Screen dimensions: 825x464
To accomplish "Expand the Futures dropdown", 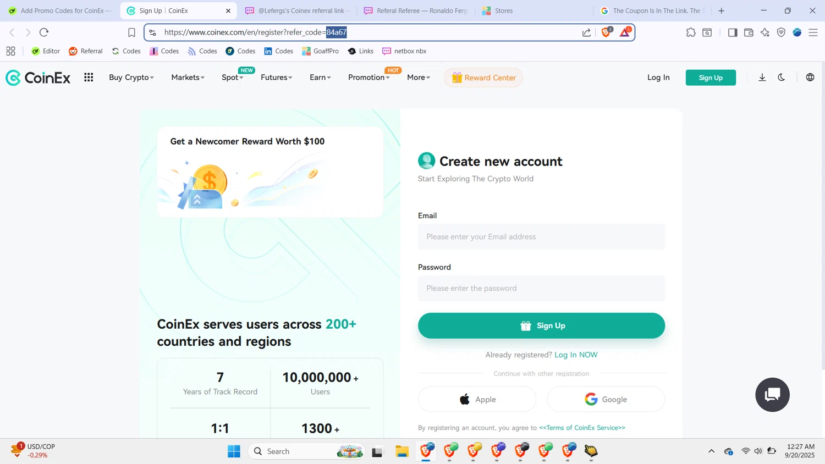I will point(276,78).
